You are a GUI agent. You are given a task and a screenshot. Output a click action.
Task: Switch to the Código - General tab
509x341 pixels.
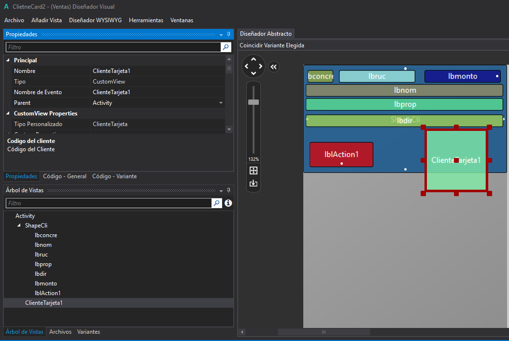click(x=65, y=176)
